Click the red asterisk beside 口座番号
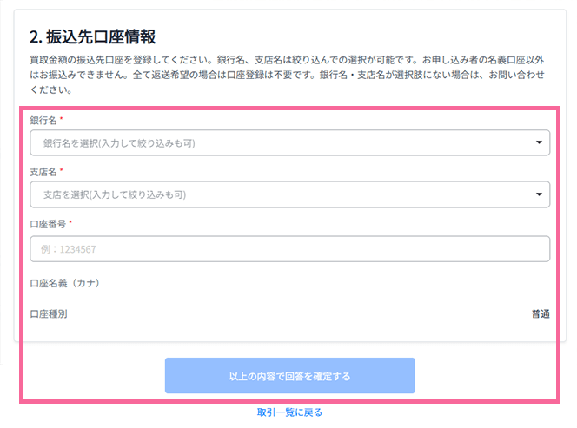This screenshot has width=577, height=428. (71, 223)
